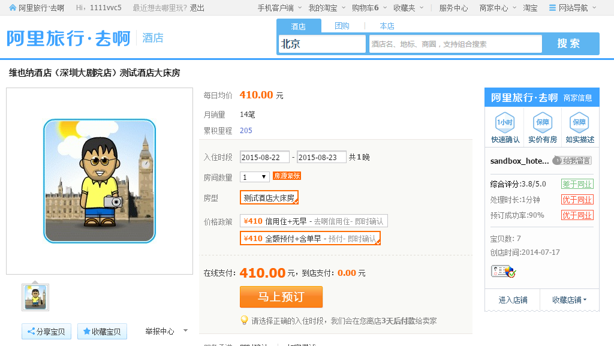Viewport: 614px width, 346px height.
Task: Expand the 购物车6 dropdown
Action: [384, 7]
